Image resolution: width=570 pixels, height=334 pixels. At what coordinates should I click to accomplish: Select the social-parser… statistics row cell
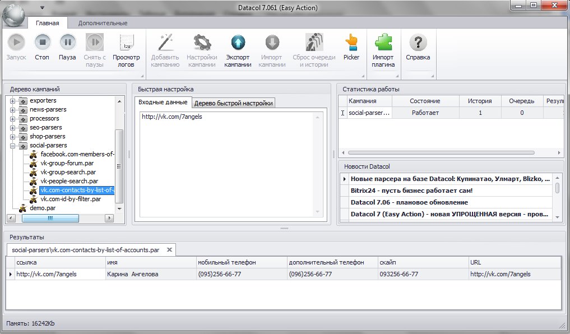369,113
